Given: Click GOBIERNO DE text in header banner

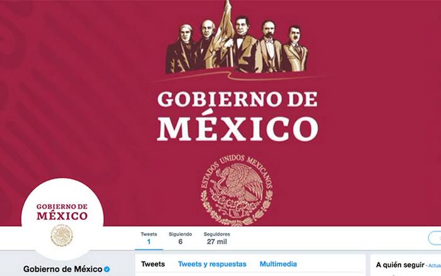Looking at the screenshot, I should click(x=237, y=99).
